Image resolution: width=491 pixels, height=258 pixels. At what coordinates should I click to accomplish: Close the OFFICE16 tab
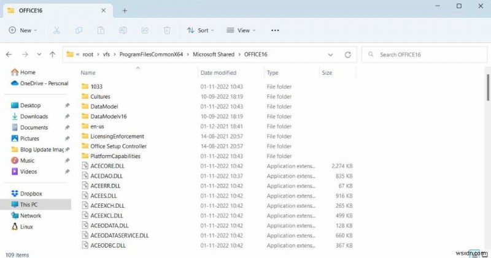coord(103,10)
